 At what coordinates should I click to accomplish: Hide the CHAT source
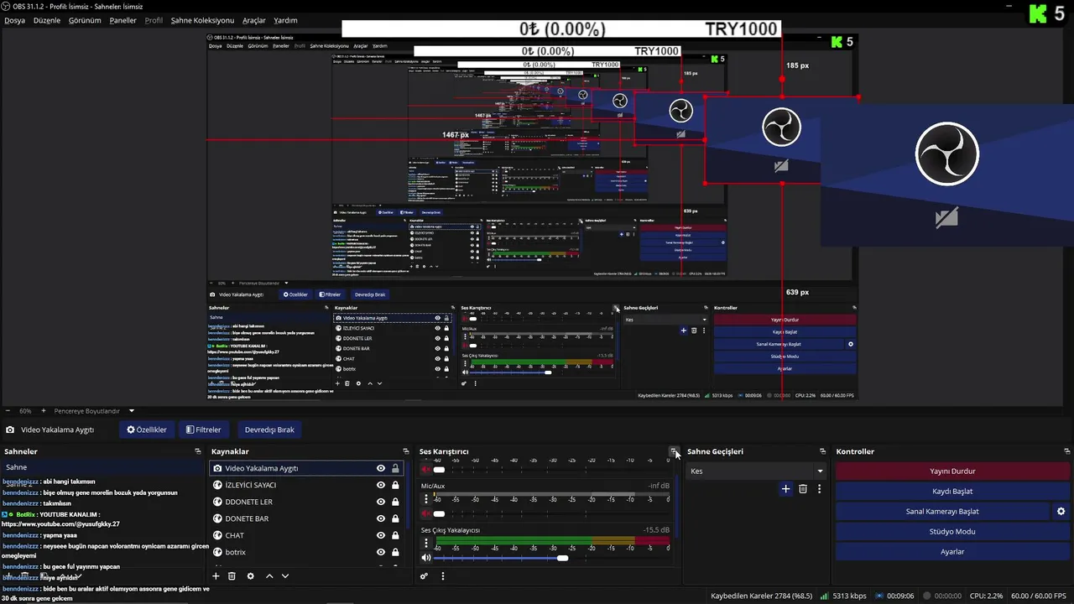[381, 535]
